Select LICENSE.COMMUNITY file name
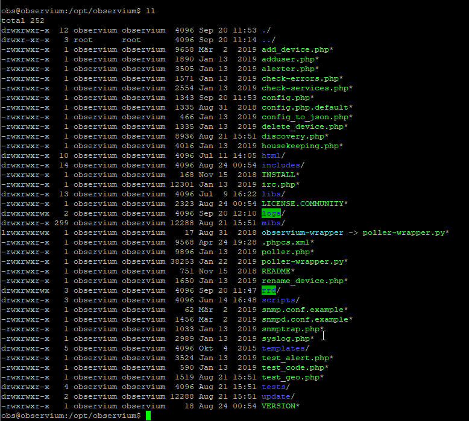 (x=303, y=204)
